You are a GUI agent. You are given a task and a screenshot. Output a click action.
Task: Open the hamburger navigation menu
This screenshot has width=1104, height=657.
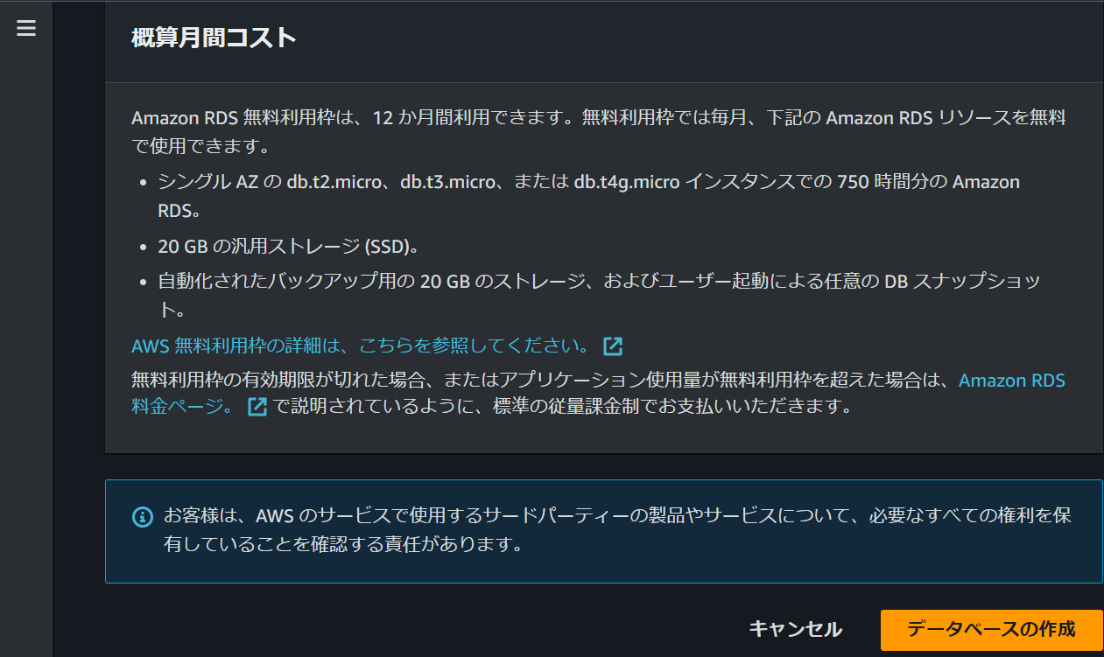coord(26,28)
